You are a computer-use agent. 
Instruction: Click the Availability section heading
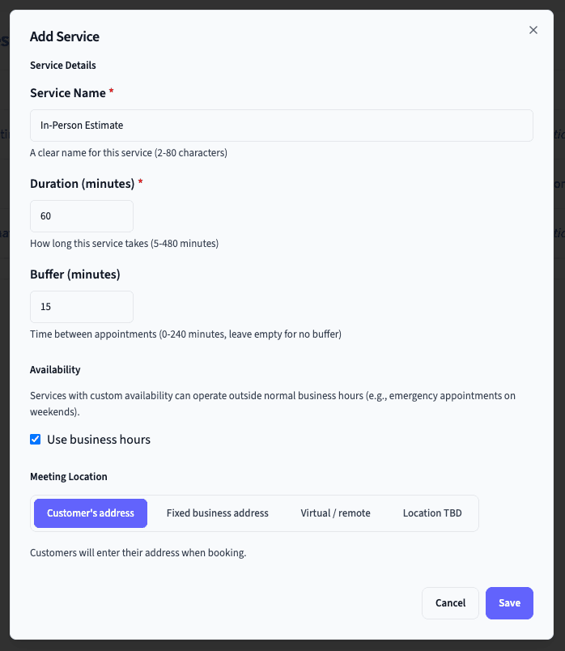click(55, 369)
